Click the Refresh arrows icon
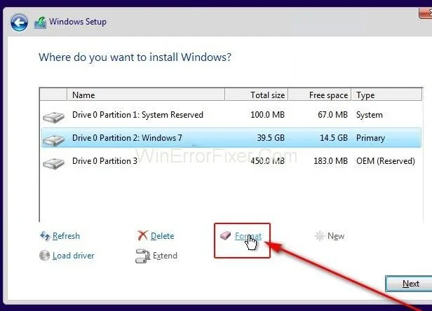The width and height of the screenshot is (432, 311). coord(45,236)
